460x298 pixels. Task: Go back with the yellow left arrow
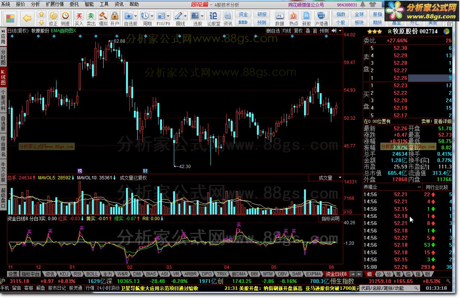[27, 18]
